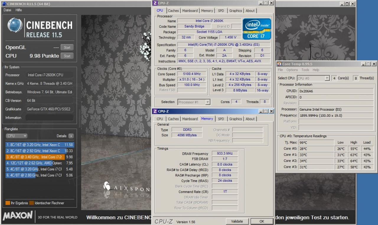Click the Cinebench title bar app icon
This screenshot has height=225, width=378.
tap(4, 3)
